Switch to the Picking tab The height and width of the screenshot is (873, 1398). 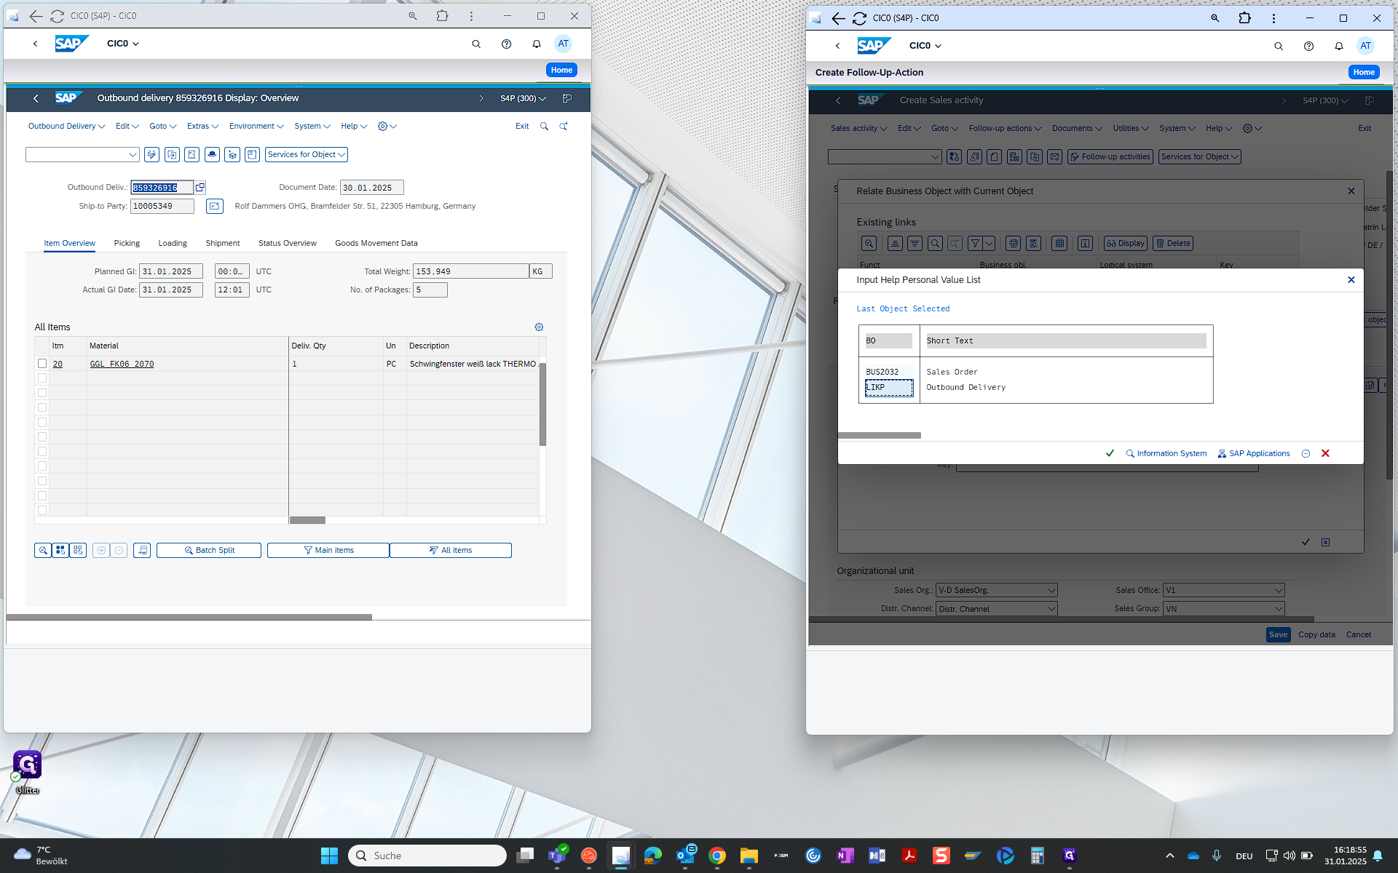click(x=127, y=243)
